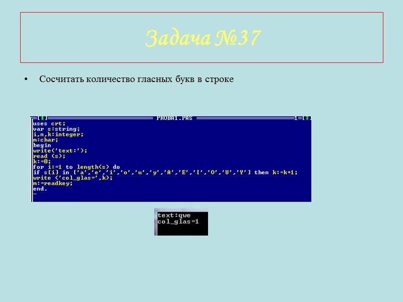
Task: Click the code line 'var s:string;'
Action: (x=56, y=129)
